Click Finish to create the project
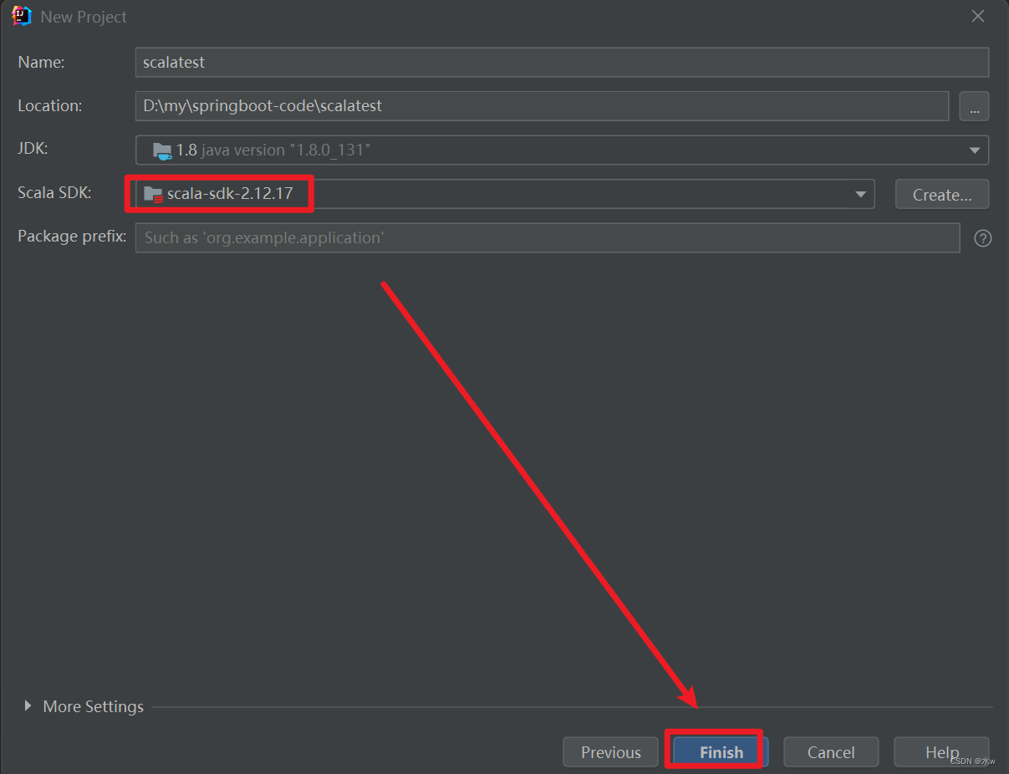 pyautogui.click(x=721, y=752)
